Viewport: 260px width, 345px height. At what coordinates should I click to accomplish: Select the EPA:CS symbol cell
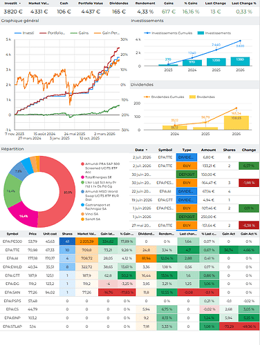pos(12,309)
